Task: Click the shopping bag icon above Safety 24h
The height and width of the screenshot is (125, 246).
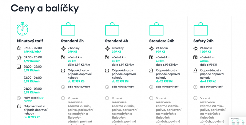Action: [200, 29]
